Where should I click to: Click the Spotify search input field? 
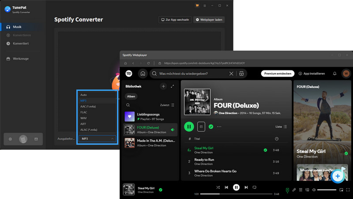[x=193, y=74]
